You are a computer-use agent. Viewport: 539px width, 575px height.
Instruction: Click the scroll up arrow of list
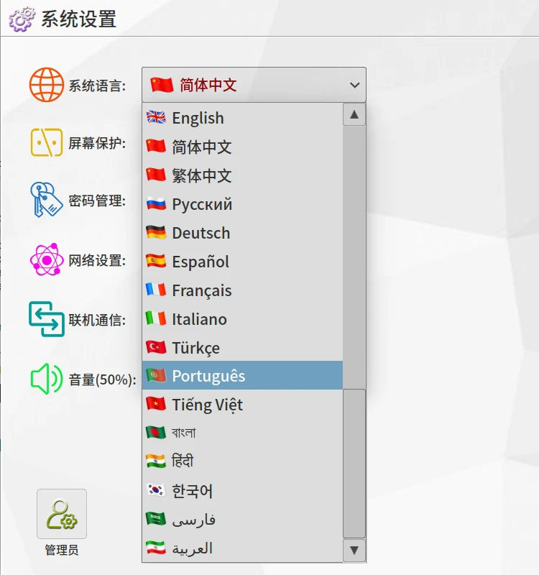tap(354, 115)
